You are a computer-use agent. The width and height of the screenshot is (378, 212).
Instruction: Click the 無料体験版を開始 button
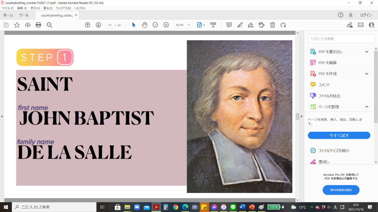[x=341, y=190]
